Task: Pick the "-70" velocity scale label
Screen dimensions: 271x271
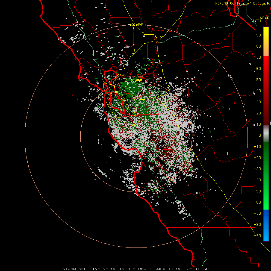Action: [257, 213]
